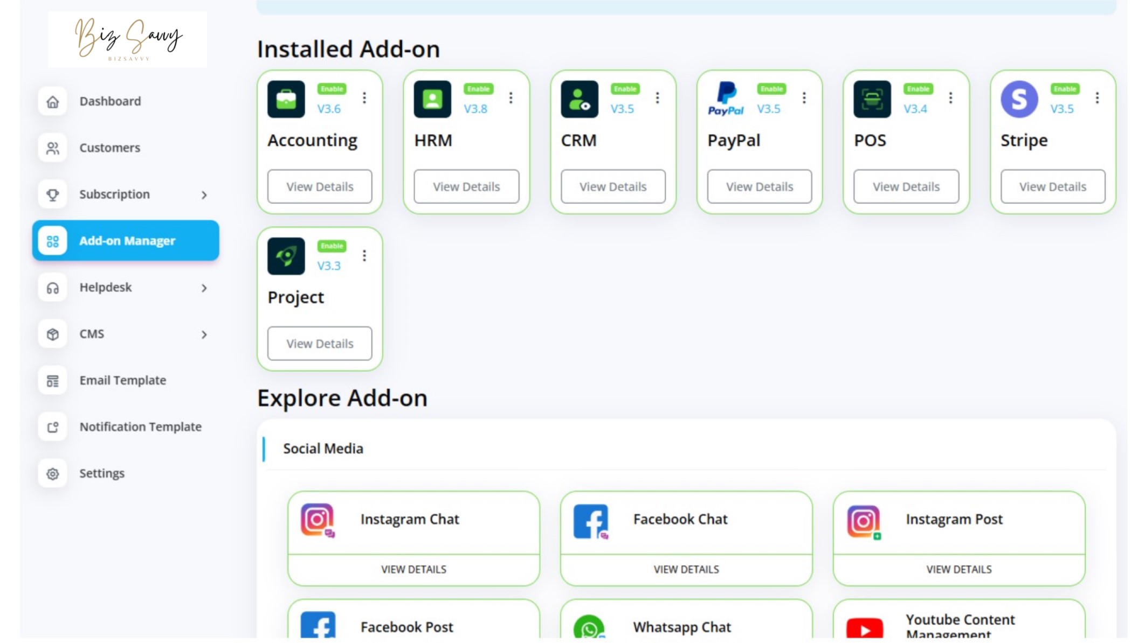The image size is (1145, 643).
Task: Open the Project three-dot options menu
Action: (364, 255)
